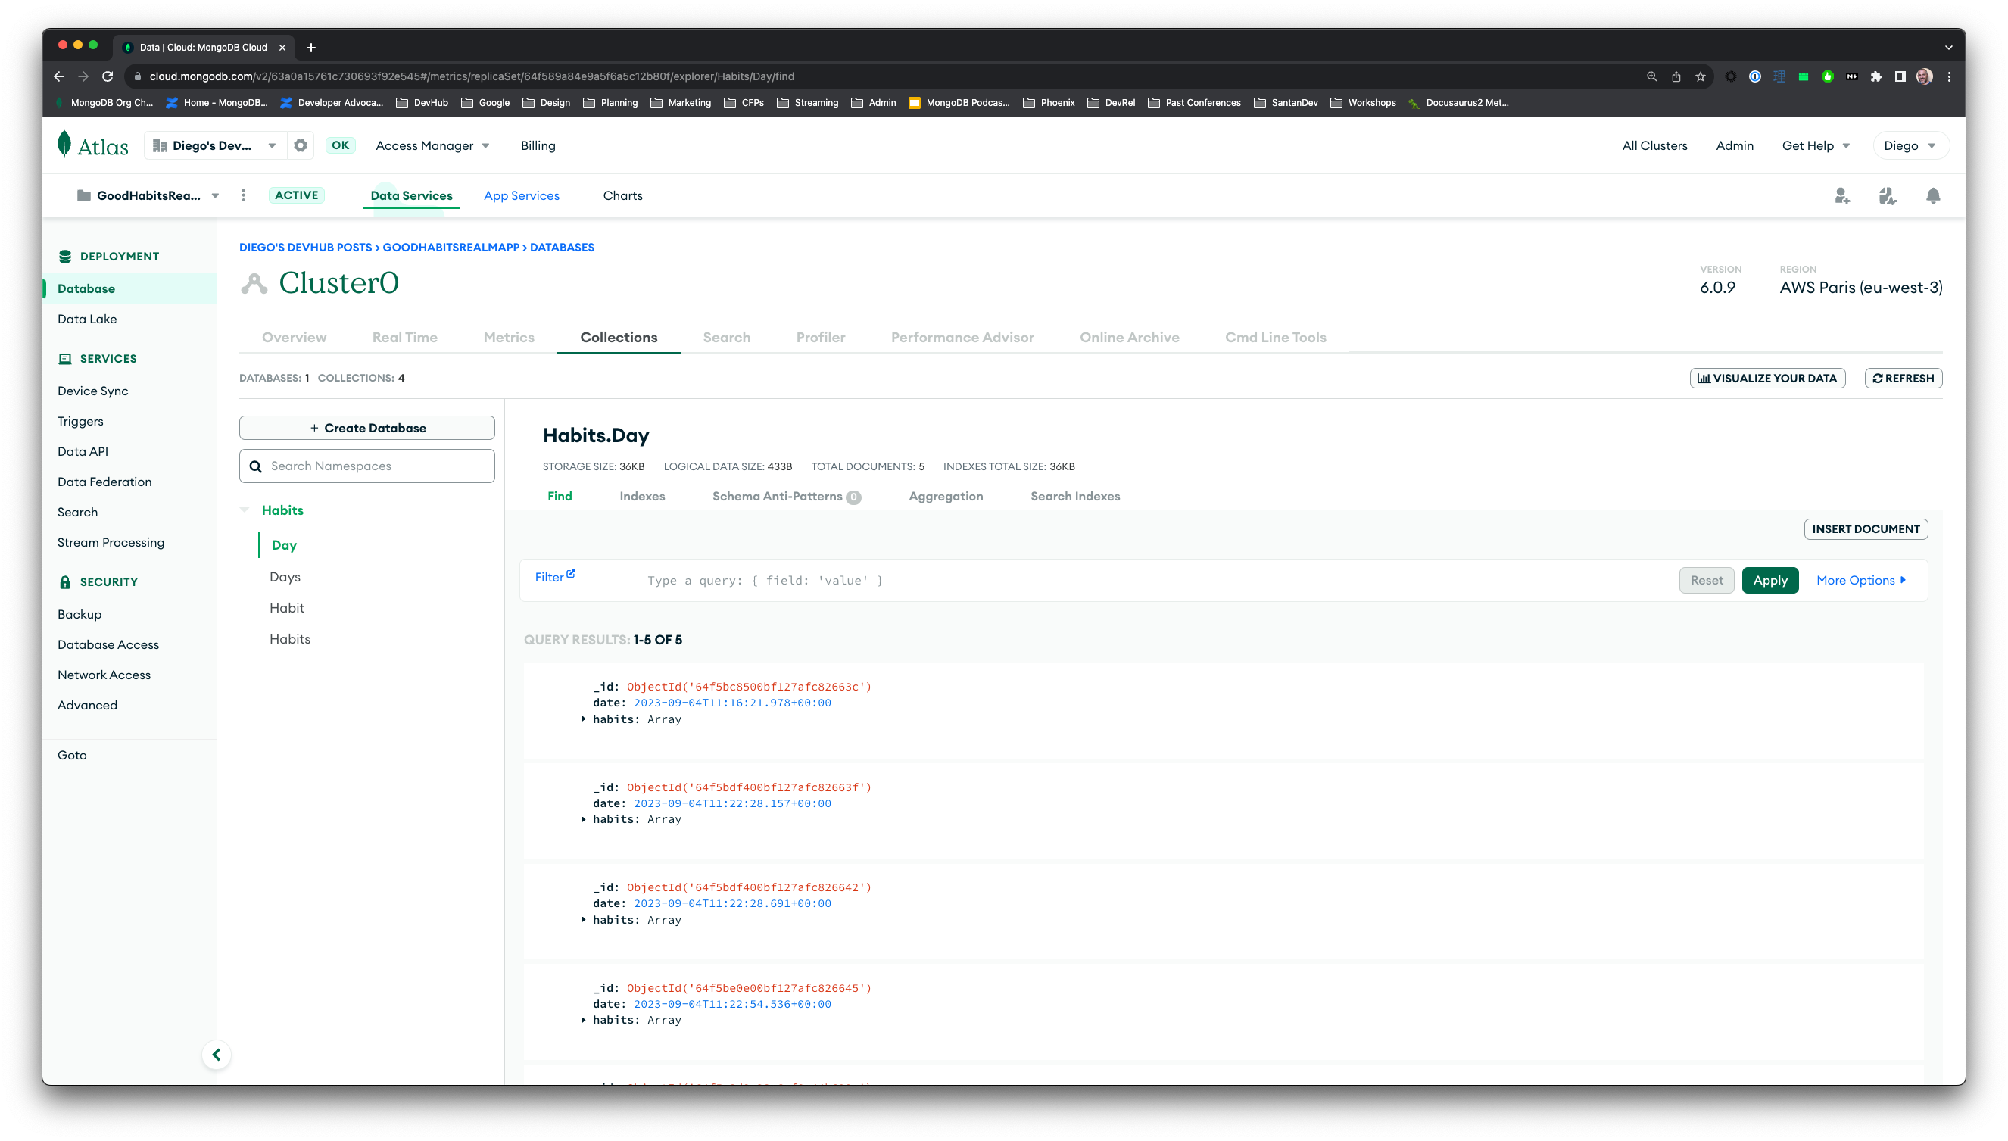Open the notifications bell
Viewport: 2008px width, 1141px height.
[x=1933, y=196]
